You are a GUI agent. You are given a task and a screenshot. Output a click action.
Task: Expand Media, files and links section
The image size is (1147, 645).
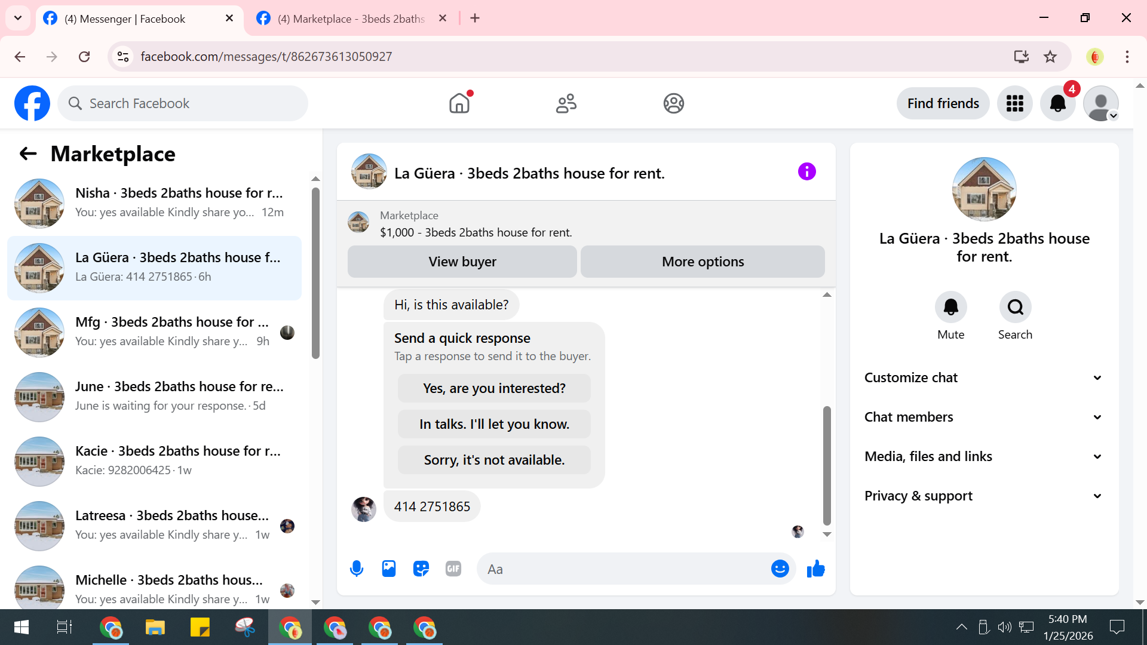[x=984, y=456]
